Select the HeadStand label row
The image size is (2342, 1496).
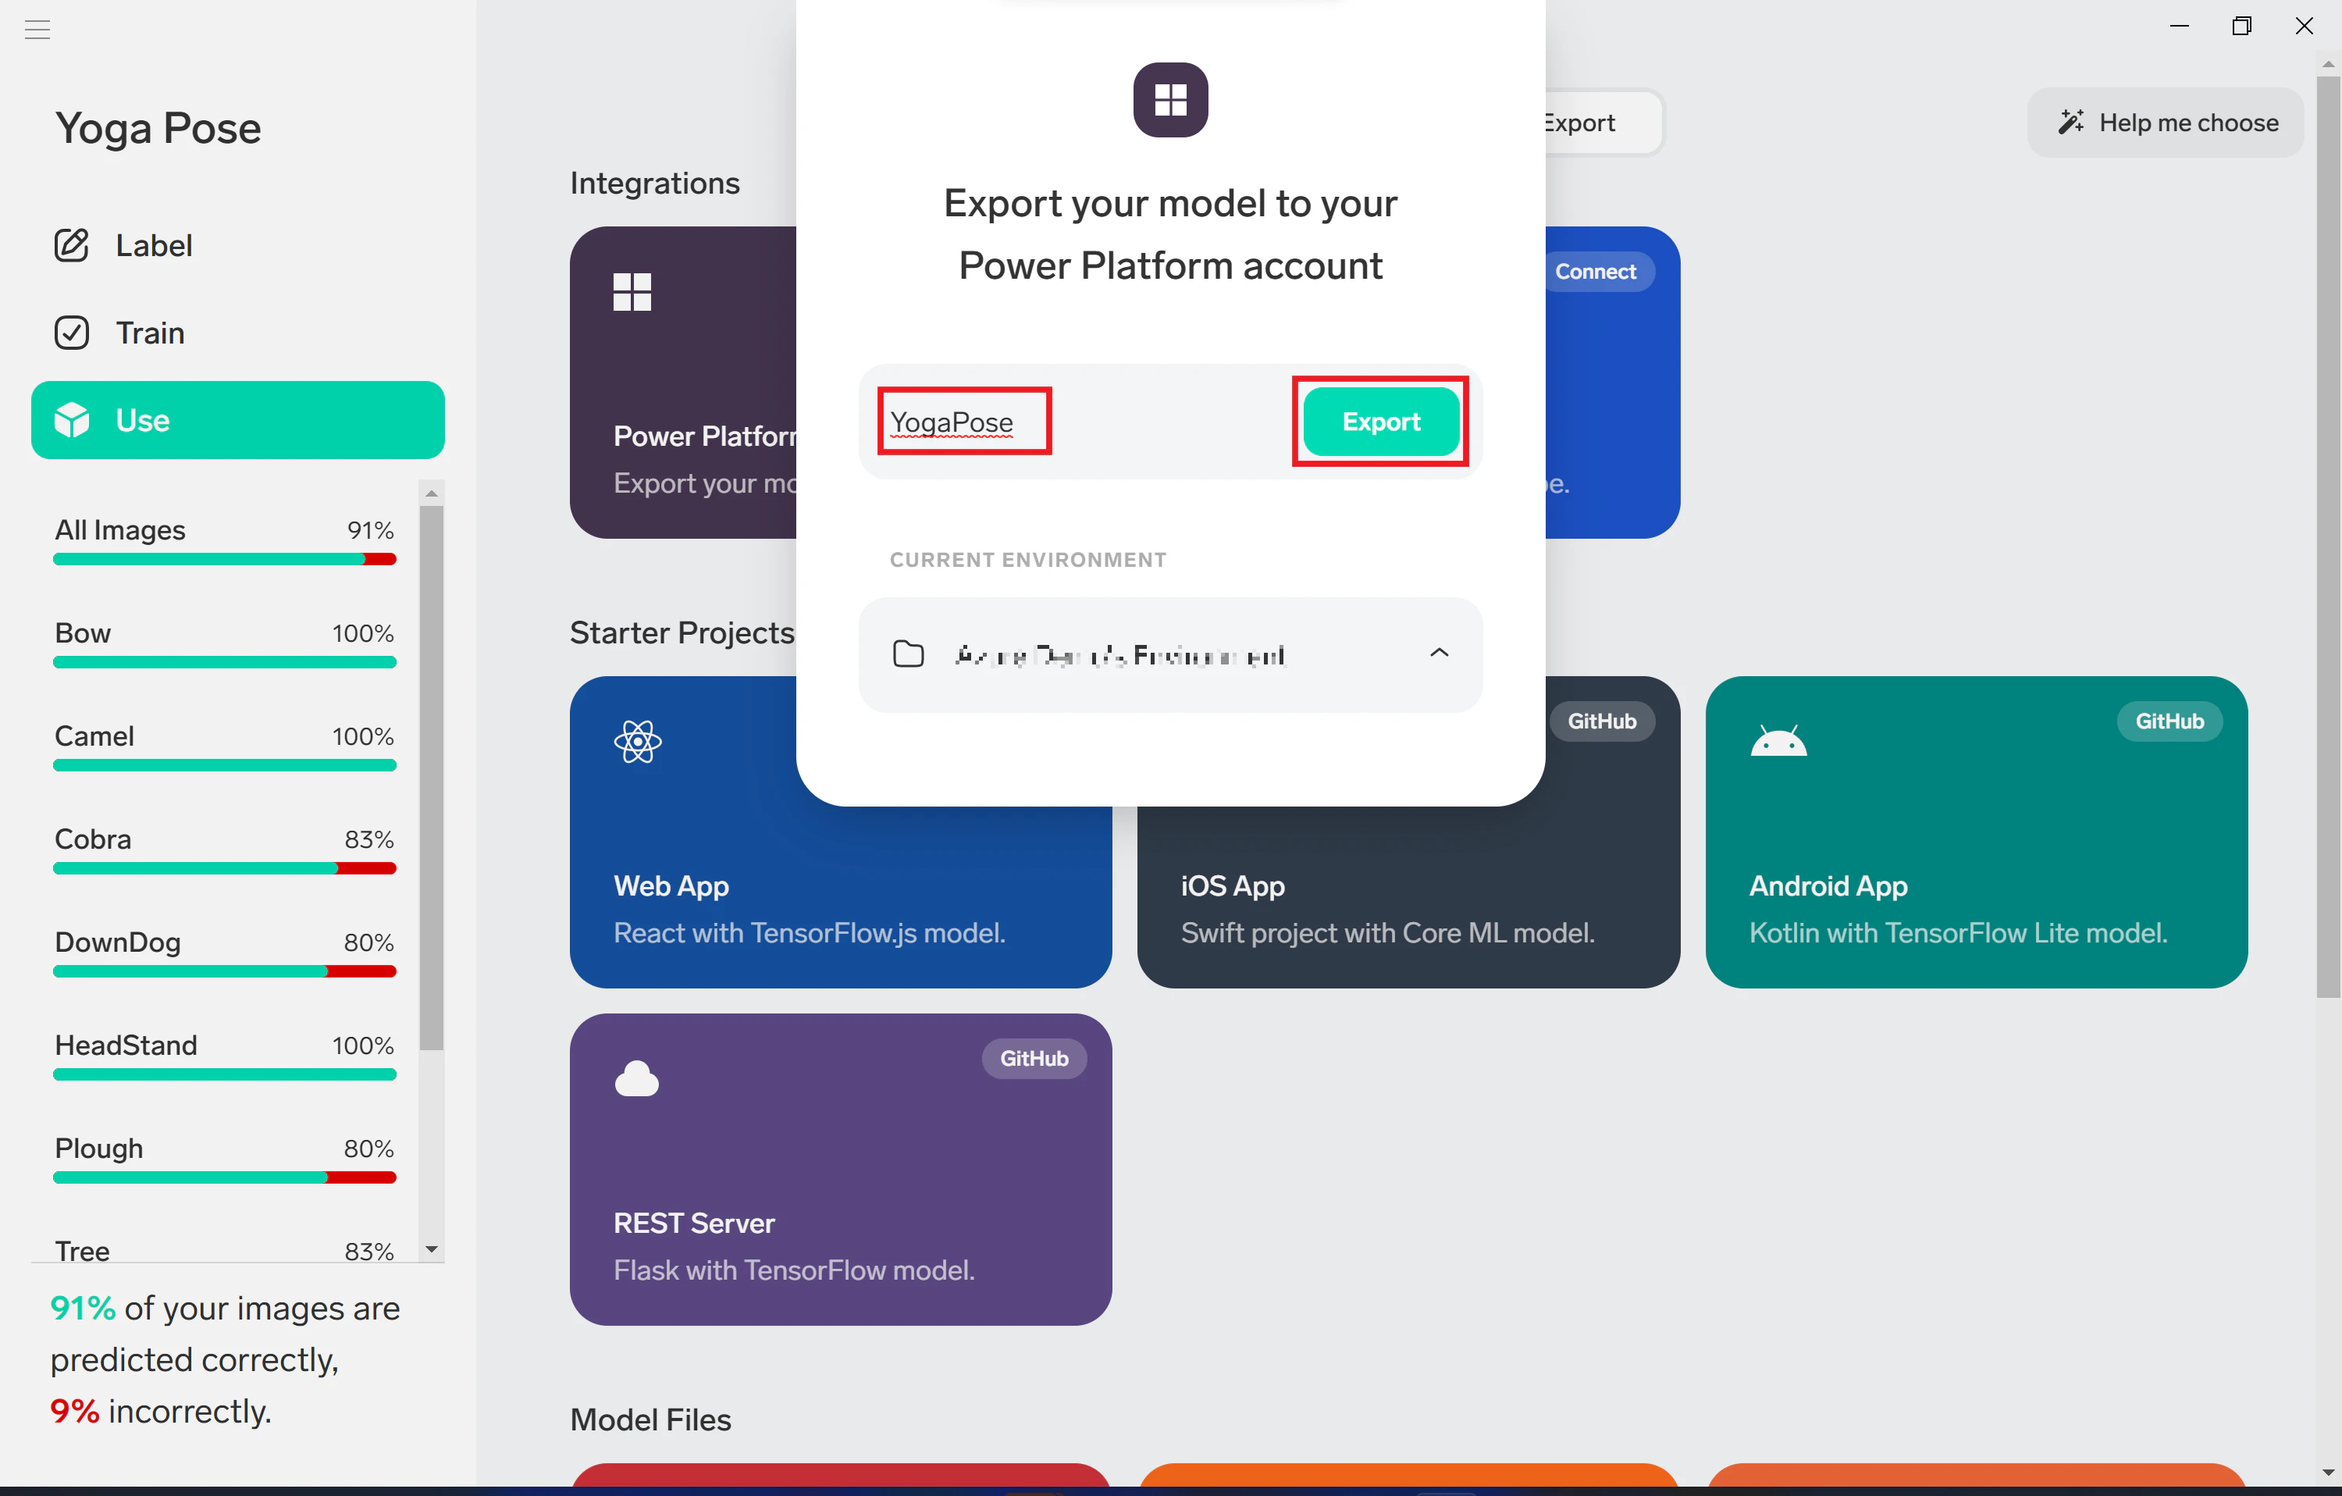[x=225, y=1056]
